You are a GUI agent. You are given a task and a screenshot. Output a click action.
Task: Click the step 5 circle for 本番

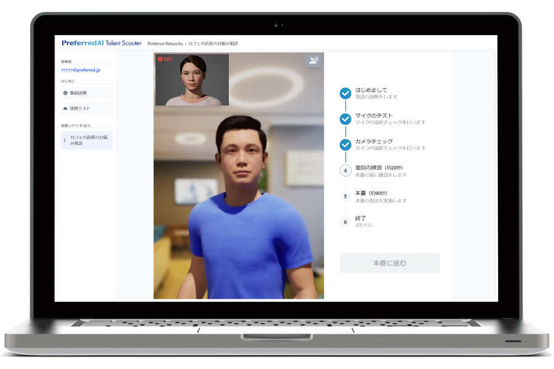click(345, 196)
